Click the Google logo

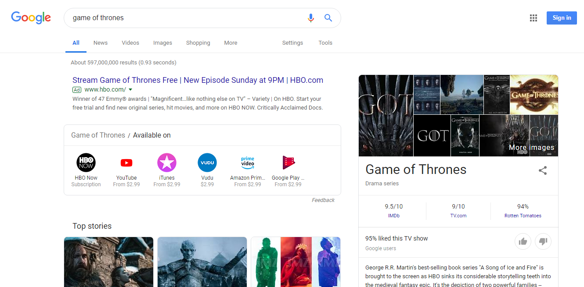[x=31, y=18]
